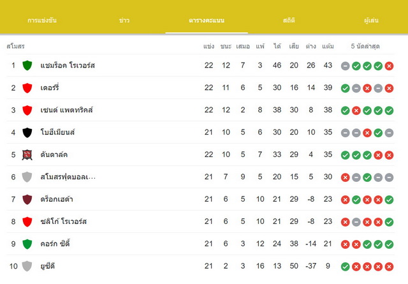
Task: Open the การแข่งขัน tab
Action: (42, 20)
